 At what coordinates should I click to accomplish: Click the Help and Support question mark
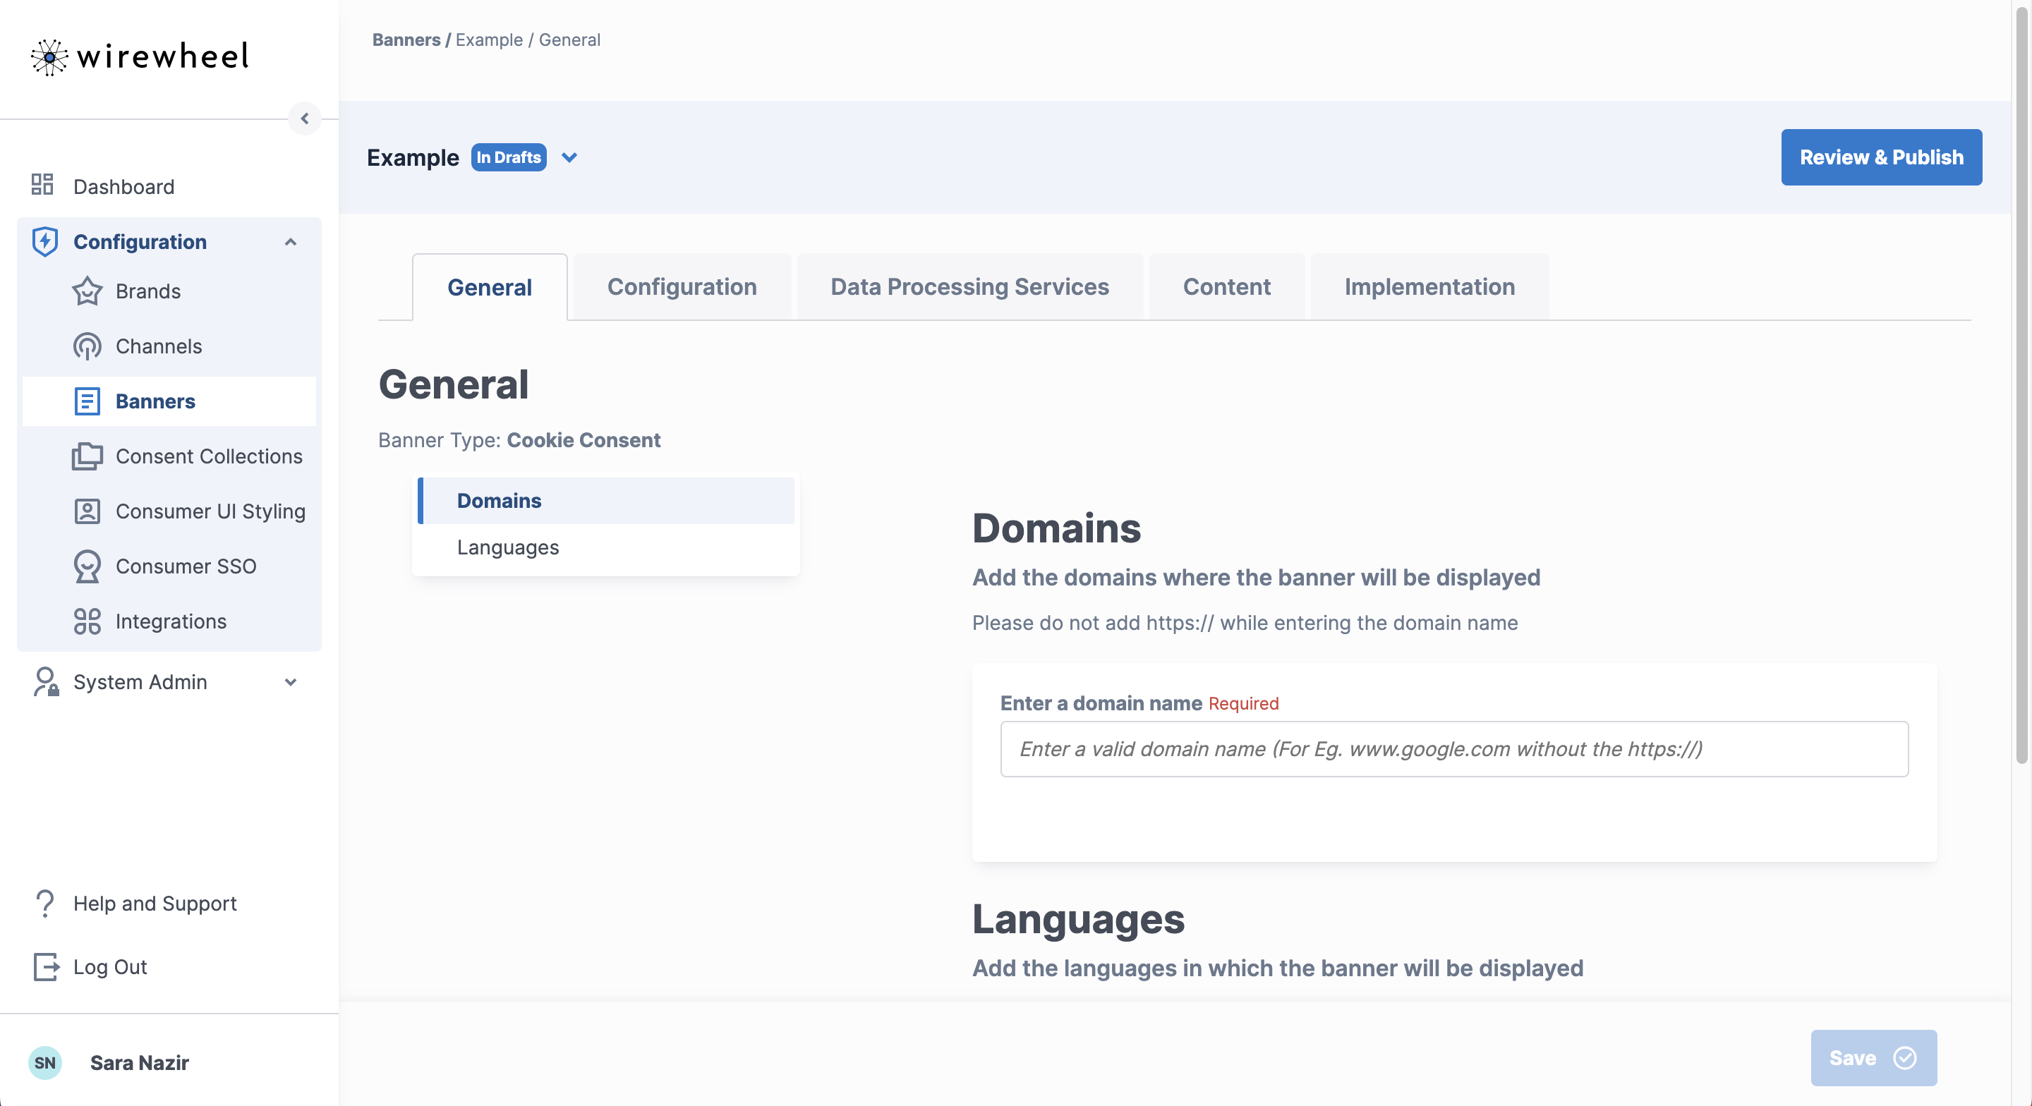(x=45, y=904)
